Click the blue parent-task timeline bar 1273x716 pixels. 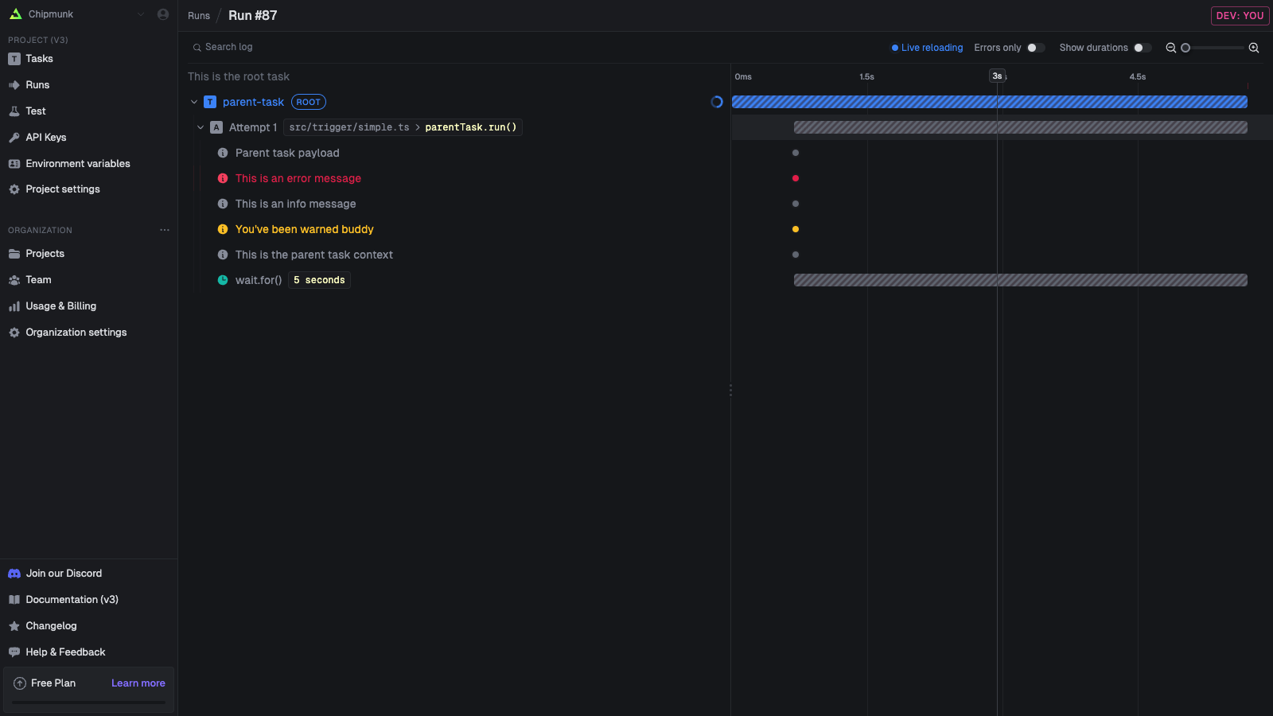989,102
